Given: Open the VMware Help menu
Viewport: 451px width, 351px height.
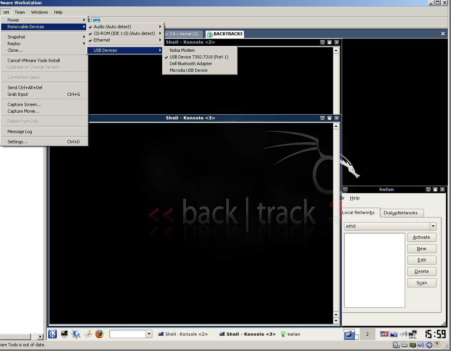Looking at the screenshot, I should 58,12.
